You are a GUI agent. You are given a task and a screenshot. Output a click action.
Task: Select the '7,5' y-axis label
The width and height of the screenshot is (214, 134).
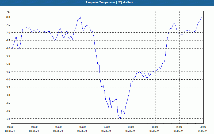pyautogui.click(x=8, y=25)
